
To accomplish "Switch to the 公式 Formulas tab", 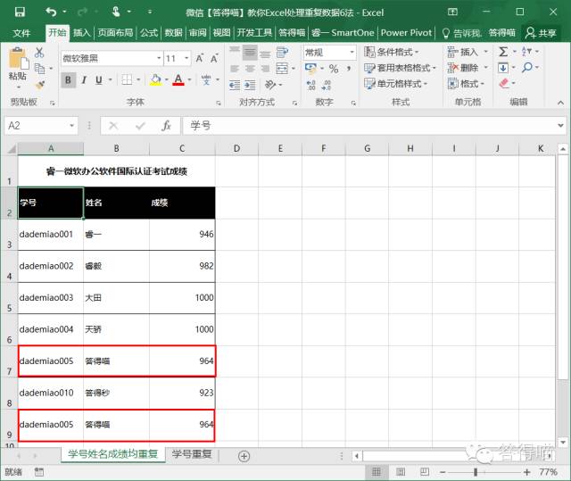I will [149, 33].
